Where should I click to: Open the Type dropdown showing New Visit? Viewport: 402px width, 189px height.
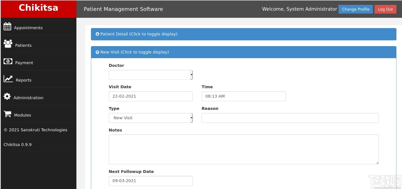coord(150,118)
